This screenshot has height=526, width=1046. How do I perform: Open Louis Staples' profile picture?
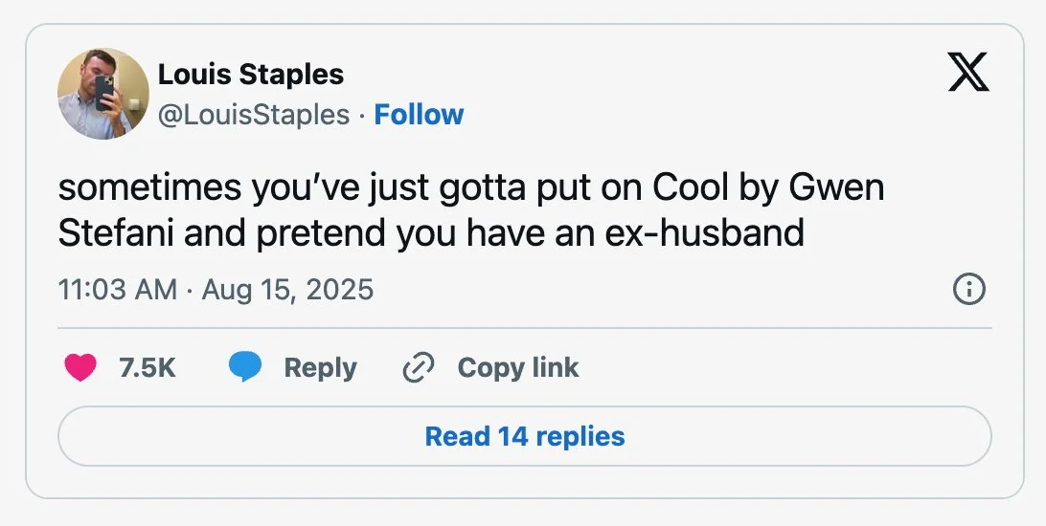(103, 93)
